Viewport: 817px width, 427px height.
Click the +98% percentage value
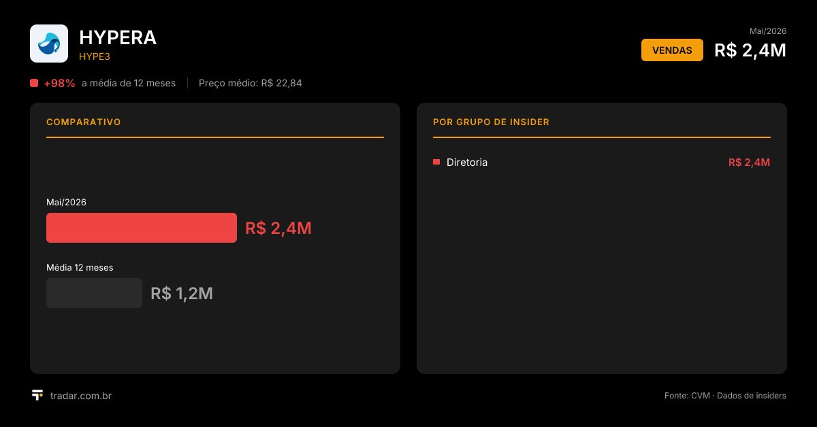59,83
